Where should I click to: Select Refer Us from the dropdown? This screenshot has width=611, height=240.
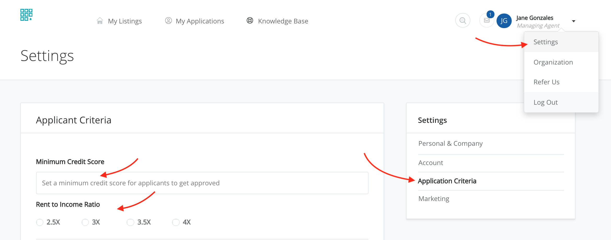pyautogui.click(x=561, y=82)
